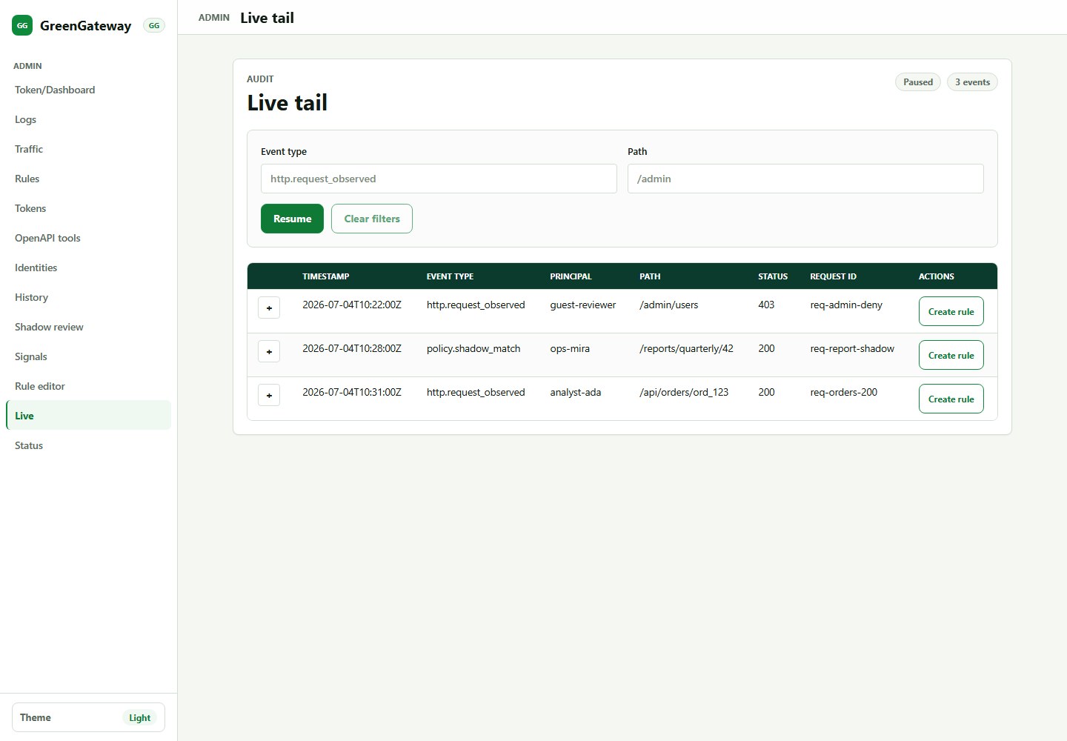Click request ID req-admin-deny
1067x741 pixels.
tap(846, 305)
